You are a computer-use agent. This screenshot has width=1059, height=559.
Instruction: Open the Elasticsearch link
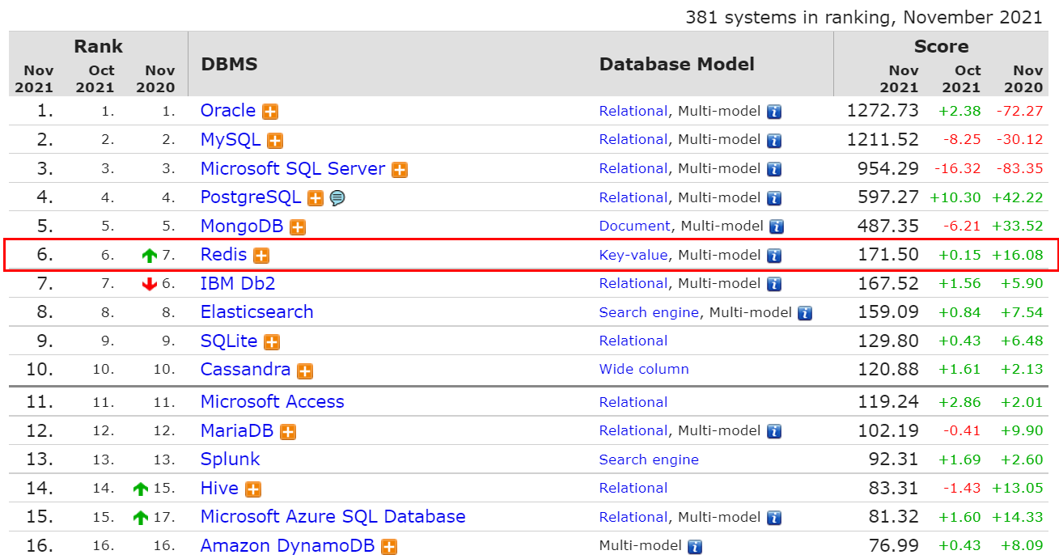pyautogui.click(x=257, y=312)
